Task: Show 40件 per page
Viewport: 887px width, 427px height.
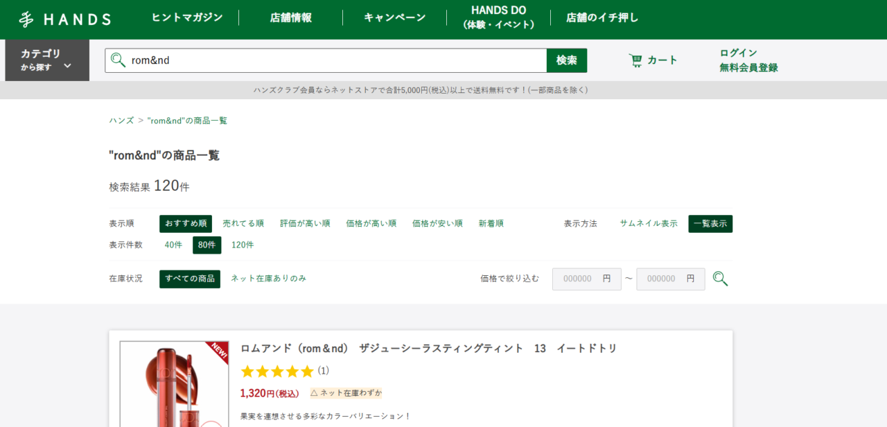Action: pyautogui.click(x=173, y=245)
